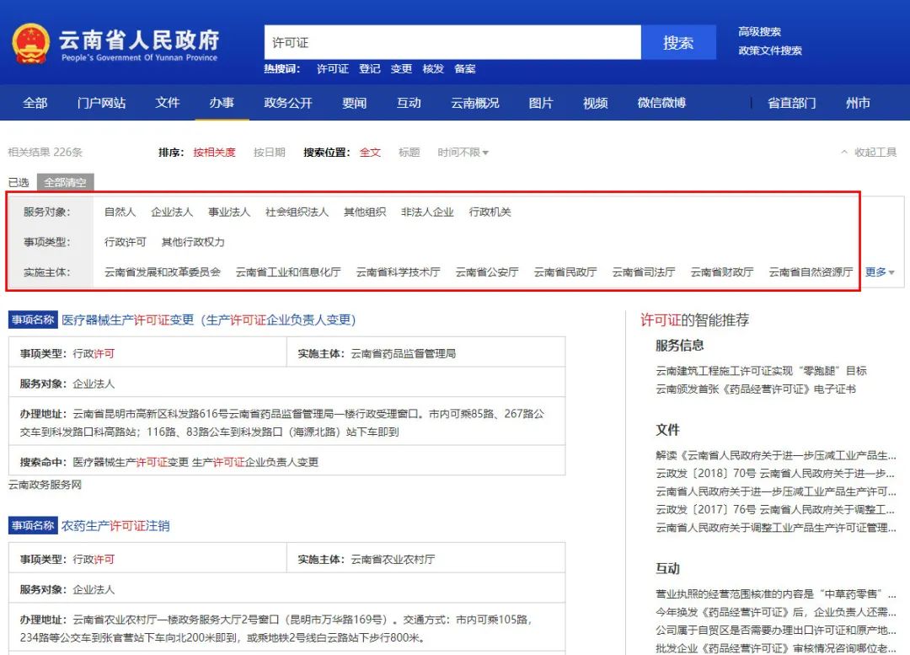Select the 微信微博 navigation tab

661,103
